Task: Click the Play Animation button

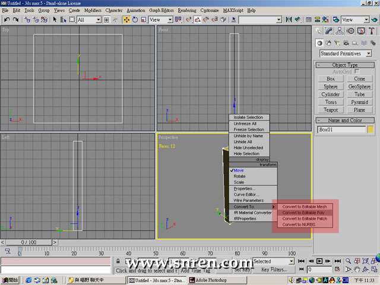Action: [x=319, y=261]
